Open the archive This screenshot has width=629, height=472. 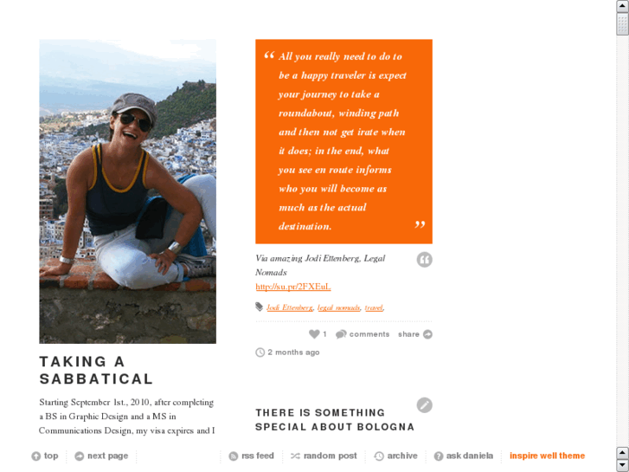coord(396,456)
